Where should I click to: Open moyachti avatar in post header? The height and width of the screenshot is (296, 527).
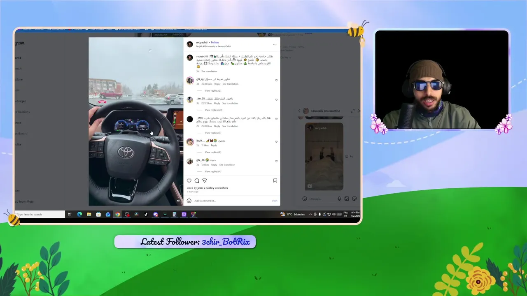[x=190, y=44]
